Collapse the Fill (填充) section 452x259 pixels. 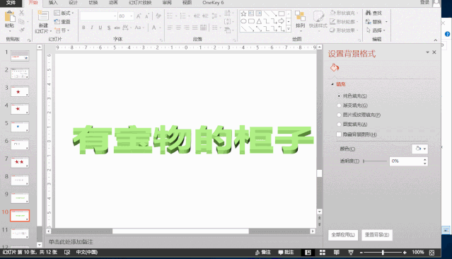coord(332,84)
